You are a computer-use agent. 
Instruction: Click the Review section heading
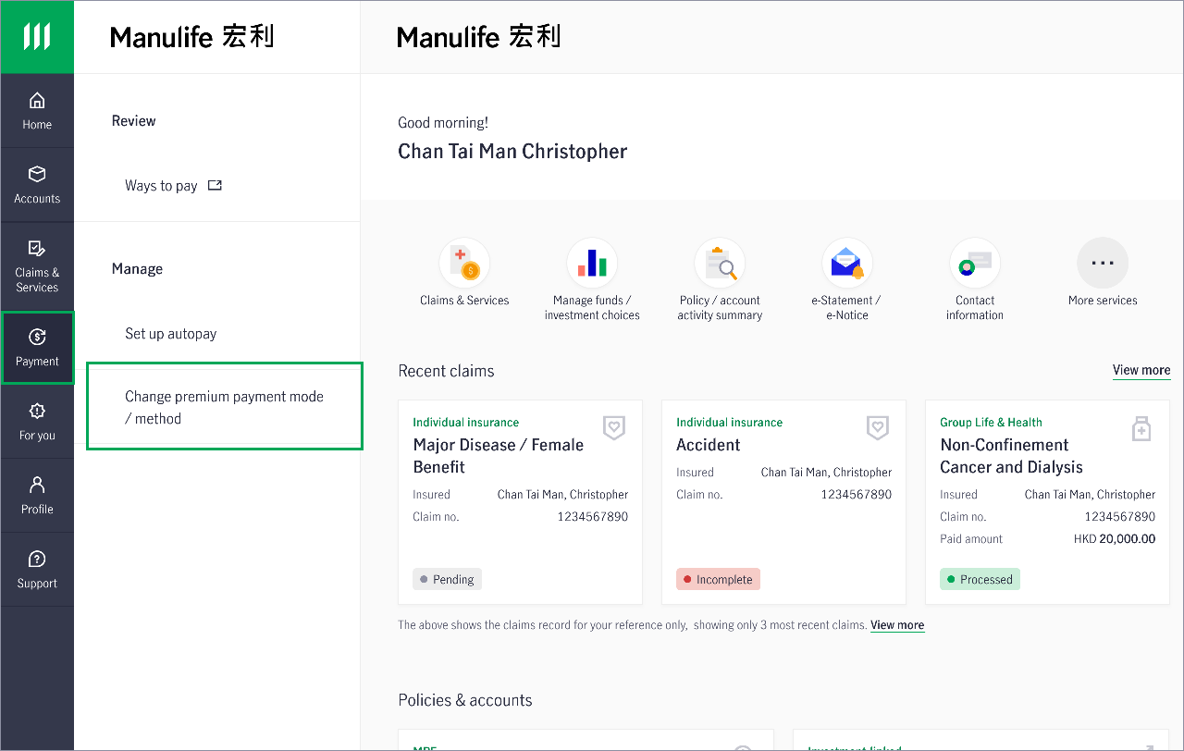point(134,121)
